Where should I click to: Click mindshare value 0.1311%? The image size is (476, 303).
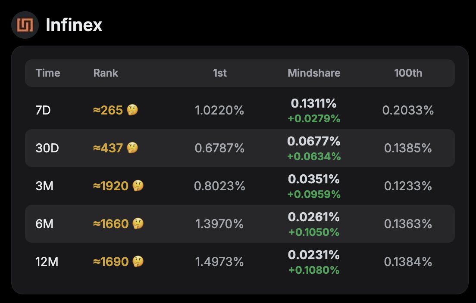point(314,103)
